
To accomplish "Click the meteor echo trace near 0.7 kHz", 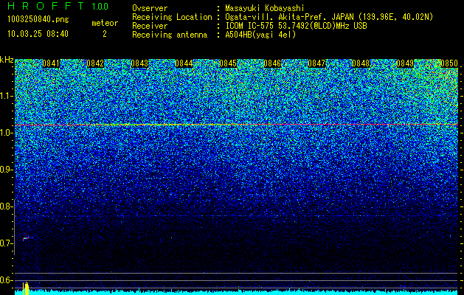I will 27,238.
